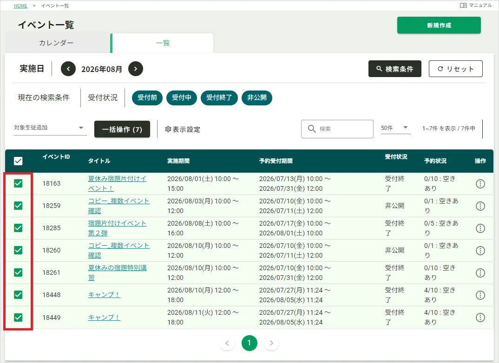Open actions menu for event 18259
This screenshot has width=499, height=363.
(x=480, y=206)
